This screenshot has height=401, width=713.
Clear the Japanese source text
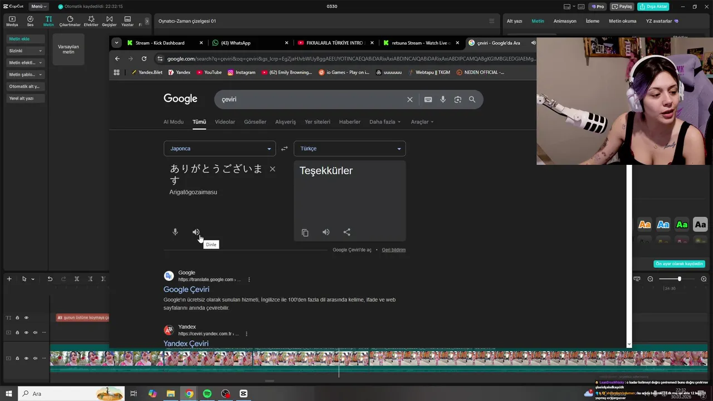point(272,169)
